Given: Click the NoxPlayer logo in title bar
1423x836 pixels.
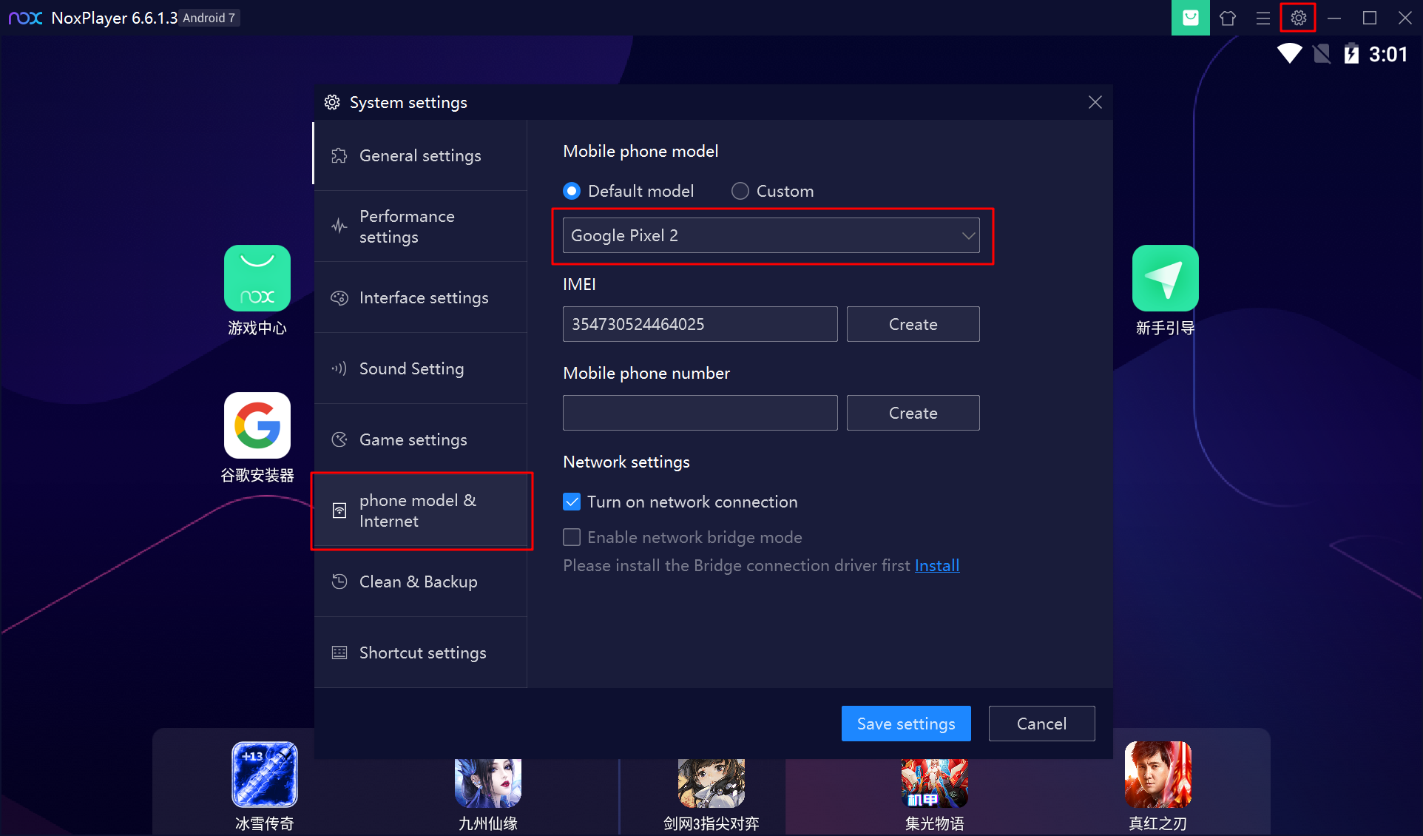Looking at the screenshot, I should (x=25, y=18).
